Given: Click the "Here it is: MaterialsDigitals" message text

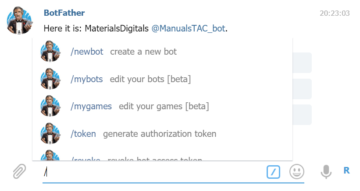Looking at the screenshot, I should (96, 29).
